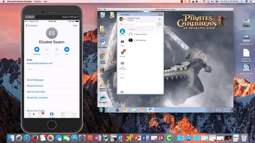Open the Help menu in menu bar

(x=45, y=2)
